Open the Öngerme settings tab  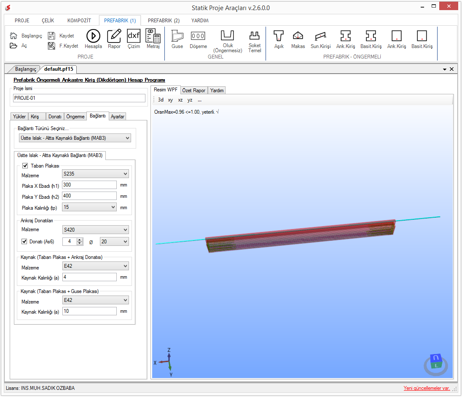[75, 117]
